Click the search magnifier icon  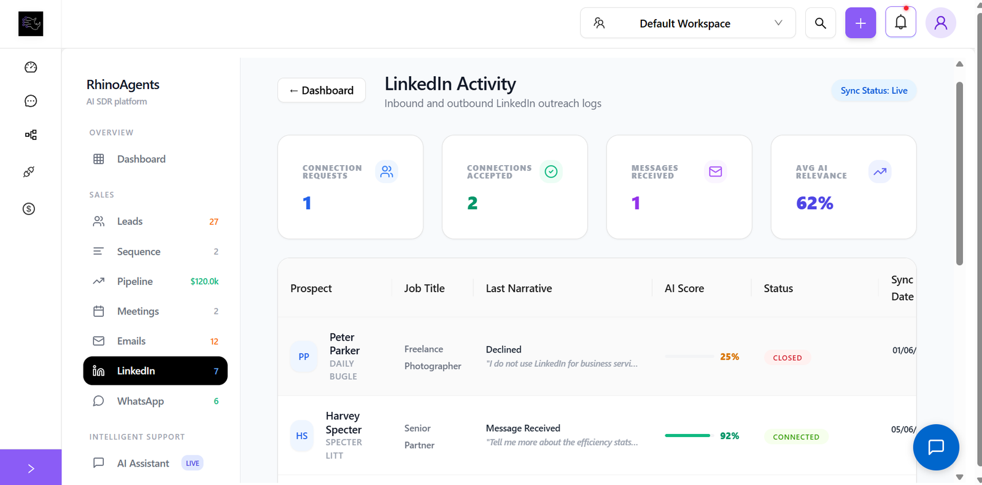[x=821, y=23]
